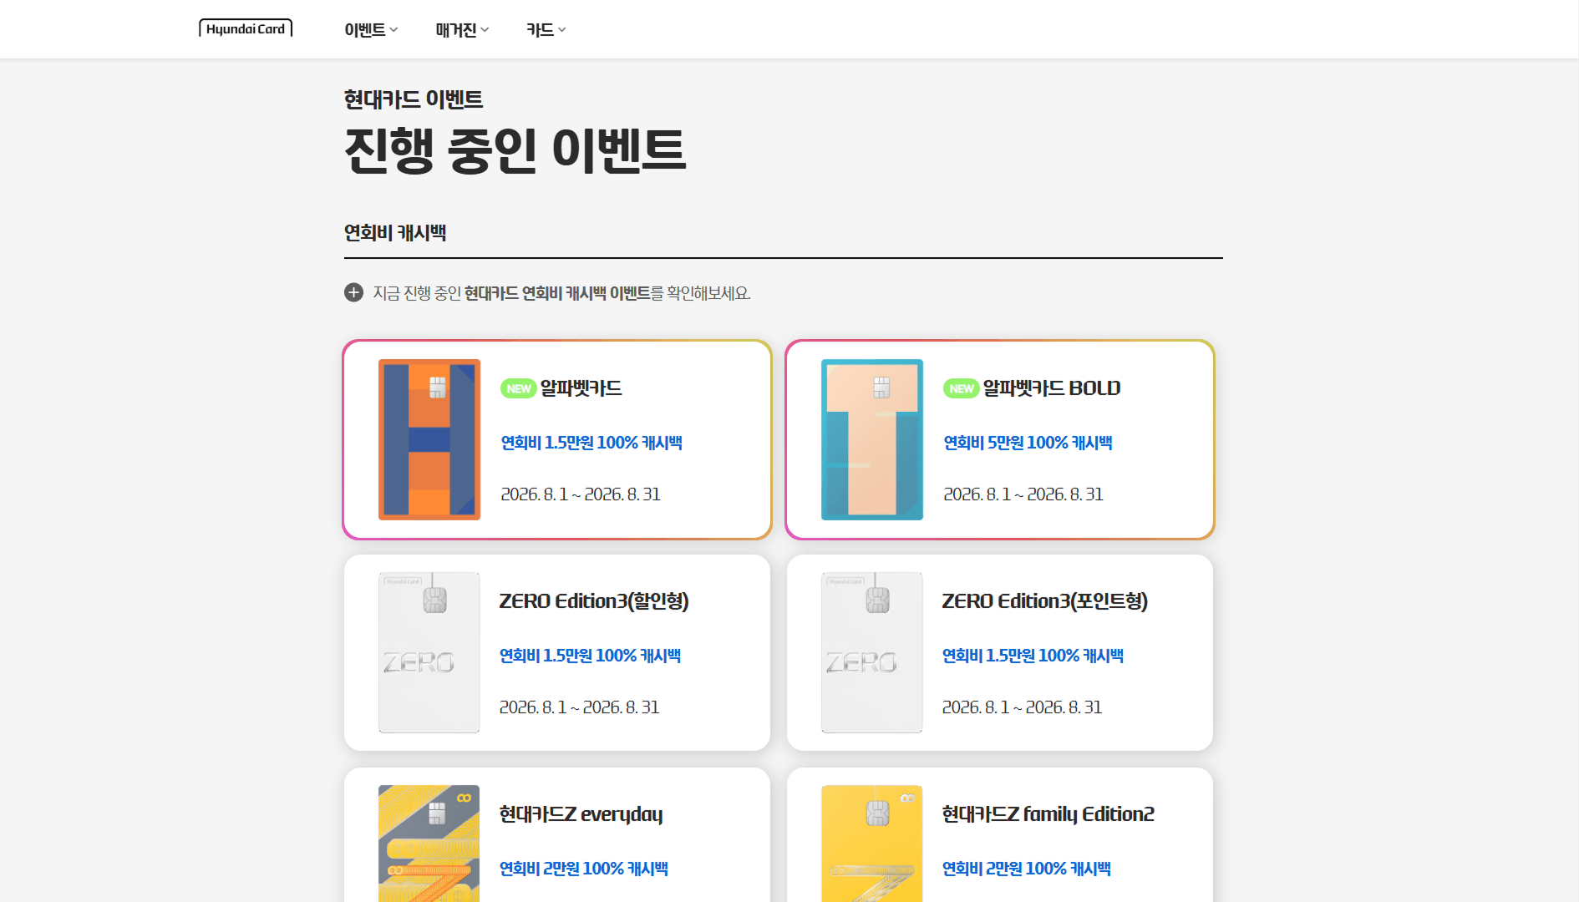Open the ZERO Edition3(할인형) event title
The image size is (1579, 902).
click(594, 601)
